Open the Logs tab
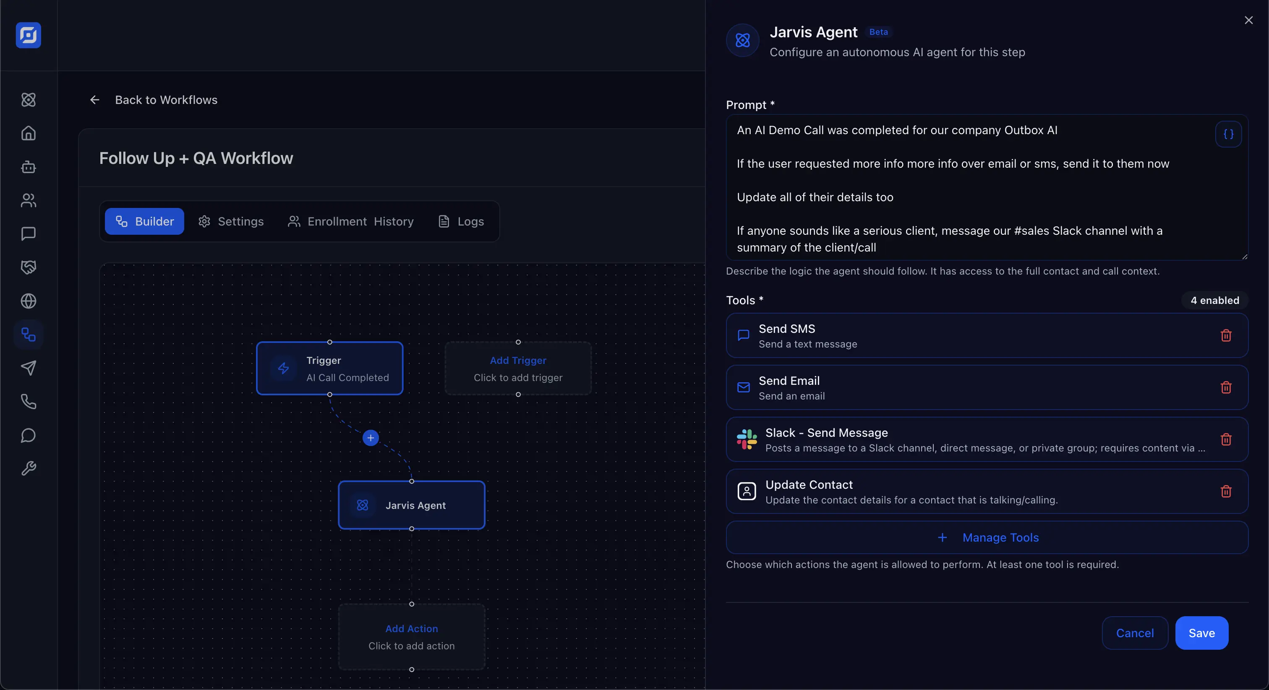The image size is (1269, 690). (x=461, y=221)
